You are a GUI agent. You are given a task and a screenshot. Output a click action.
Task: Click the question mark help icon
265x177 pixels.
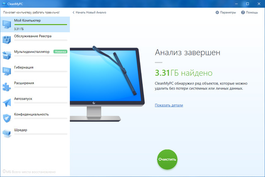[x=243, y=12]
